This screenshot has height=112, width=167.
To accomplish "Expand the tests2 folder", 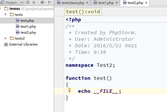I will (6, 38).
